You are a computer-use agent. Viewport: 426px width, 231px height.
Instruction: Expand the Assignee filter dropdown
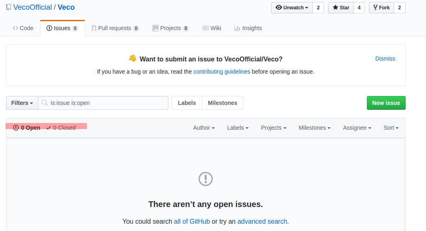[357, 128]
